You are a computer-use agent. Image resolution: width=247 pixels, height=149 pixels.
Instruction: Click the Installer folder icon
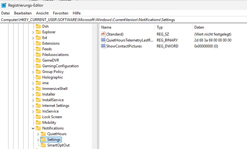click(38, 94)
